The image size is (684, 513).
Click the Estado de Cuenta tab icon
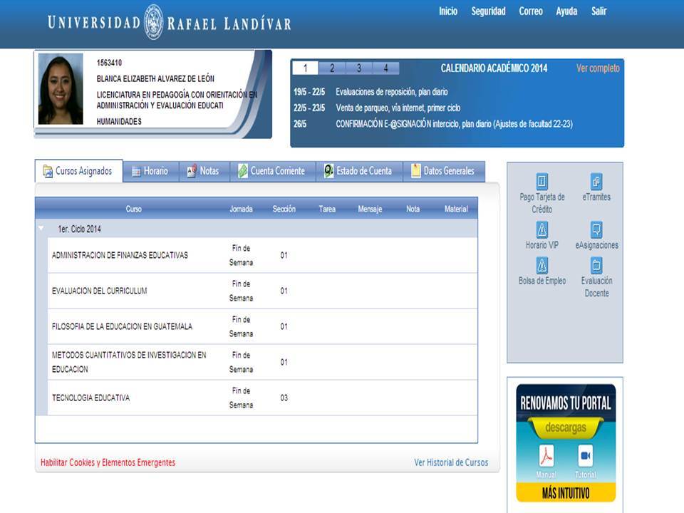pyautogui.click(x=328, y=171)
